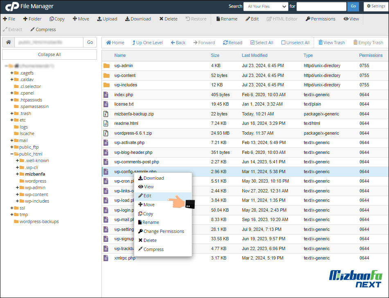The image size is (389, 298).
Task: Click the cPanel logo icon
Action: [12, 6]
